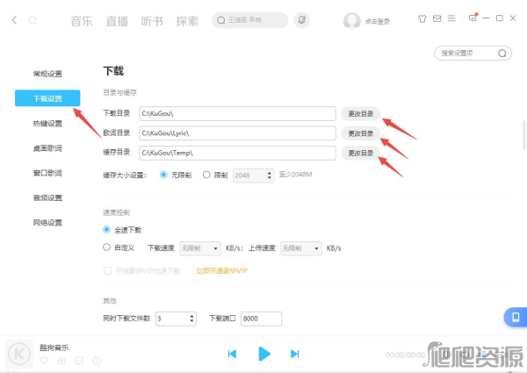Click the top song search box
Image resolution: width=527 pixels, height=373 pixels.
(249, 20)
